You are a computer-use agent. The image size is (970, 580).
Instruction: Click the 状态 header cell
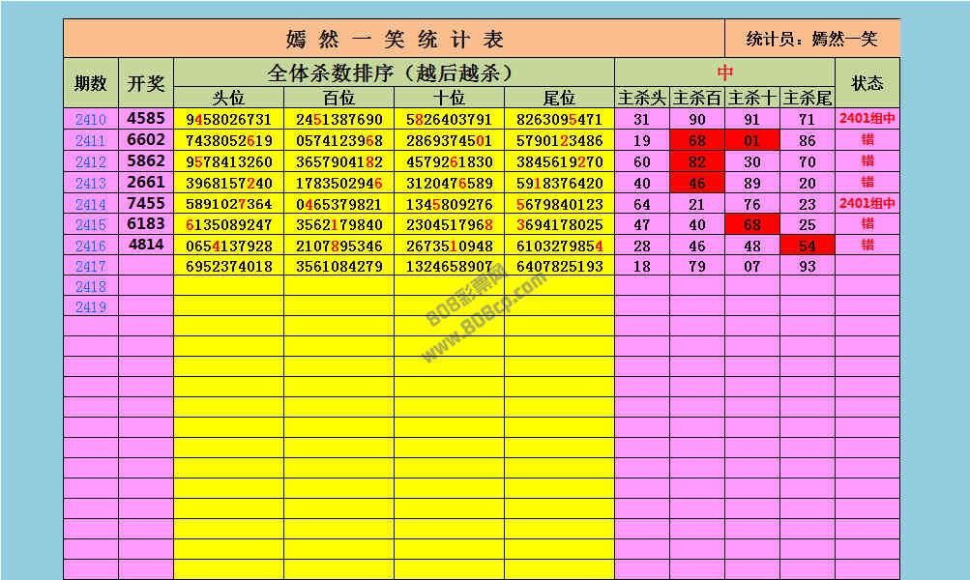[x=867, y=83]
